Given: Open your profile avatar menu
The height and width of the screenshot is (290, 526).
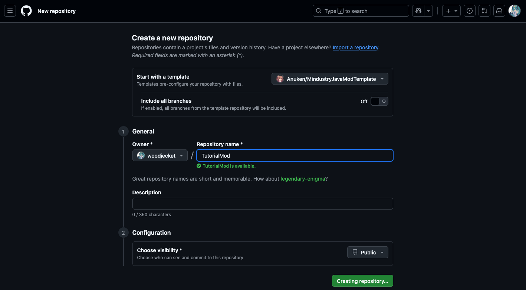Looking at the screenshot, I should pyautogui.click(x=515, y=11).
